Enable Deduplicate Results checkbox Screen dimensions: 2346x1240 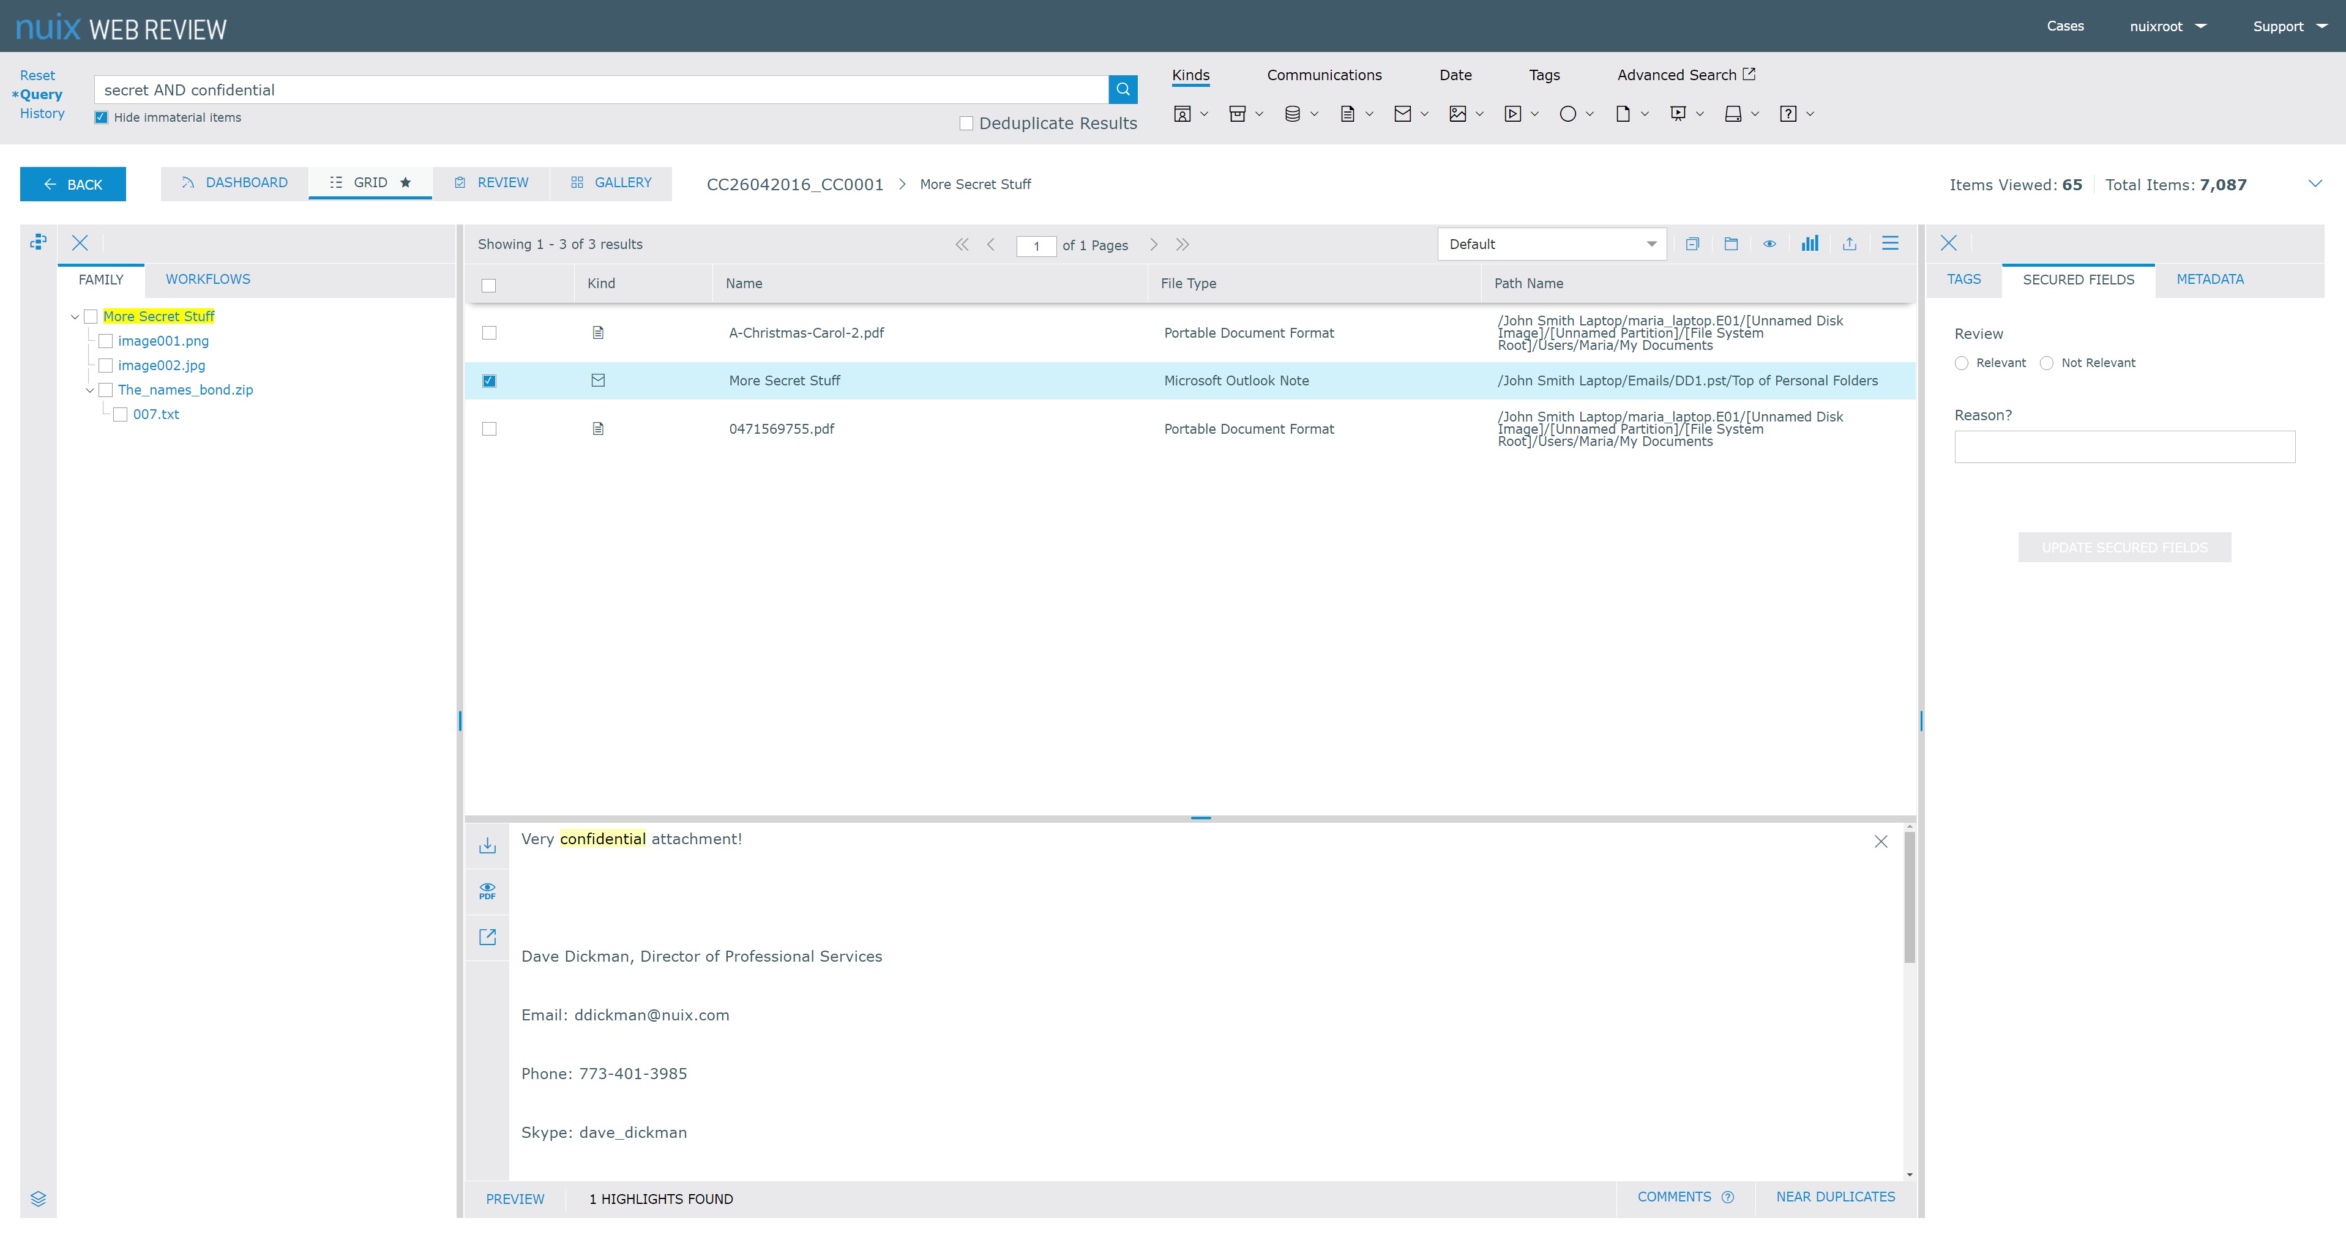pos(966,123)
